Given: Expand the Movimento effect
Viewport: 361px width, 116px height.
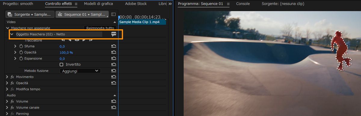Looking at the screenshot, I should [x=7, y=77].
